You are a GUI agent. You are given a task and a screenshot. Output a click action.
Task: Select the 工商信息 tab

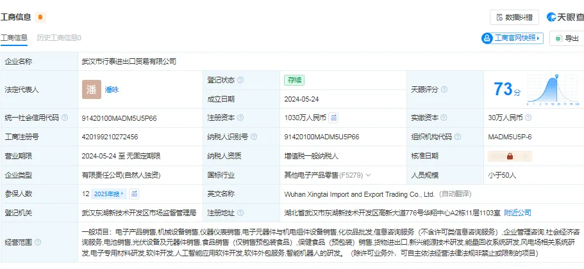[13, 38]
